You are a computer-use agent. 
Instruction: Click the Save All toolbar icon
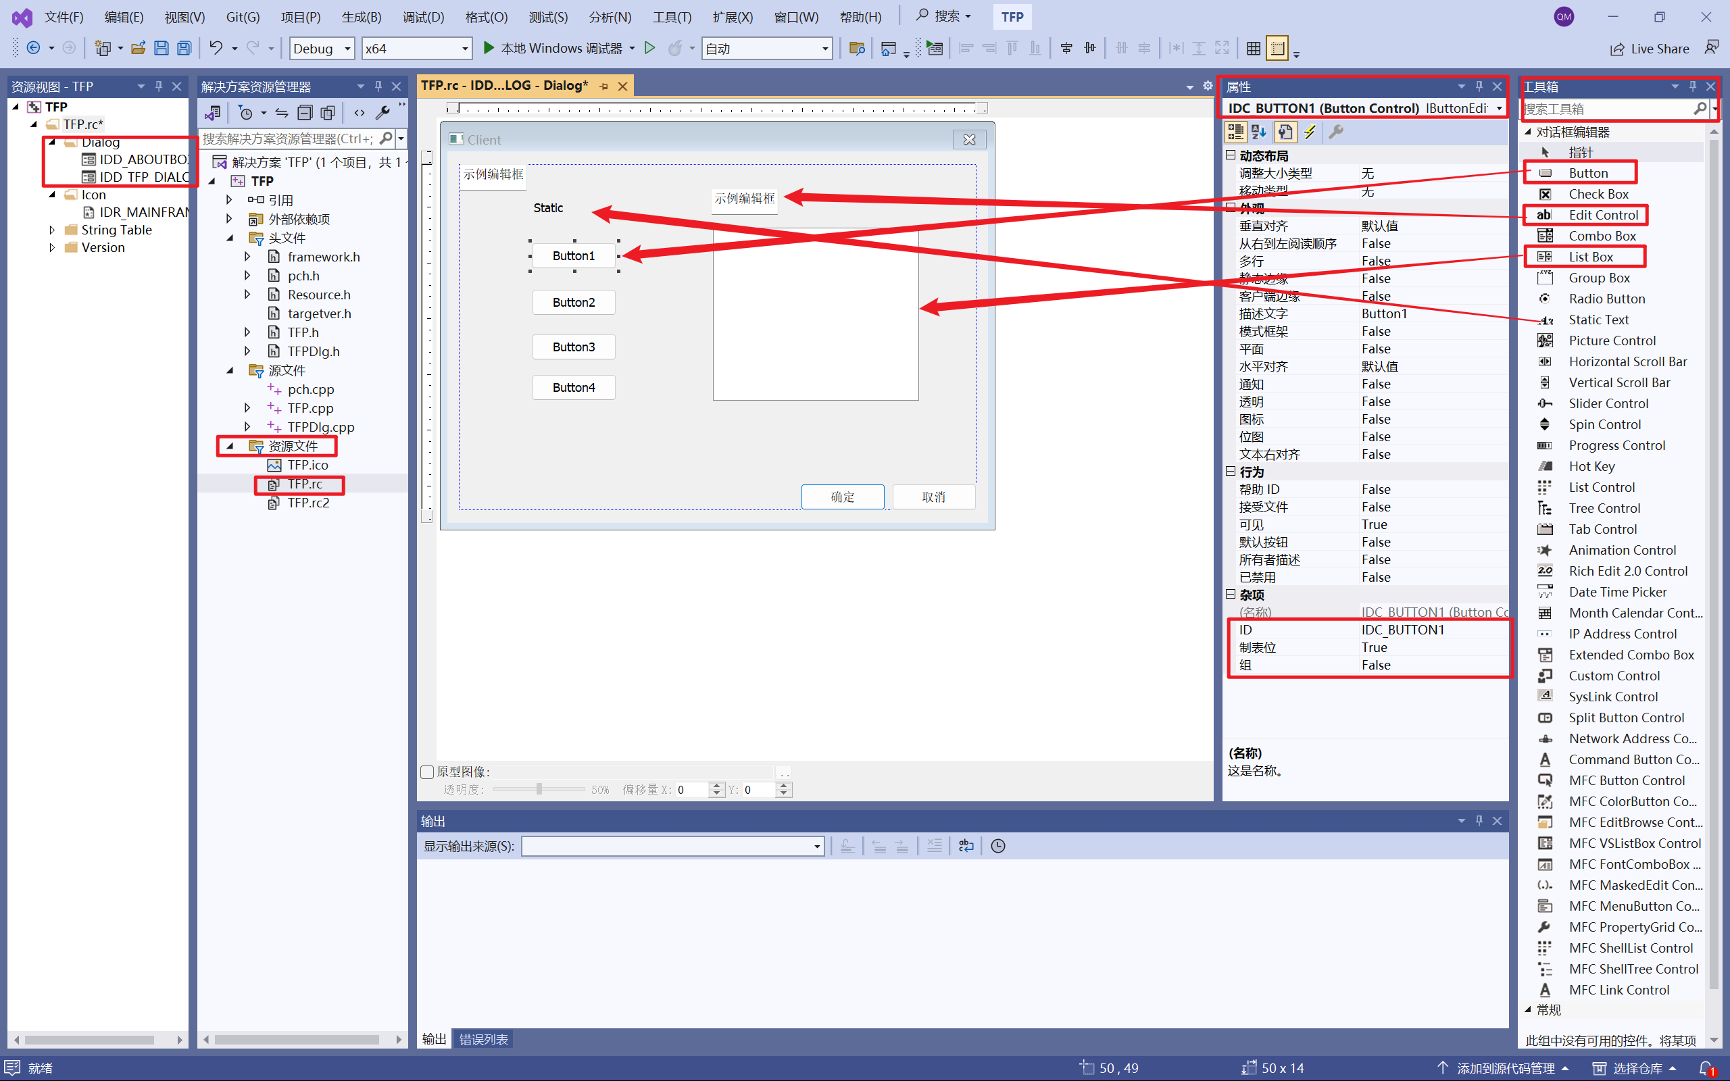pos(184,49)
